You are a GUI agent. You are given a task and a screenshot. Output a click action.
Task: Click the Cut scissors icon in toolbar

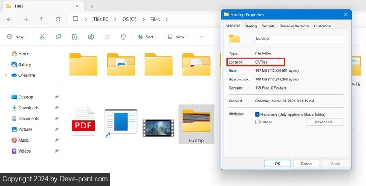(x=42, y=37)
